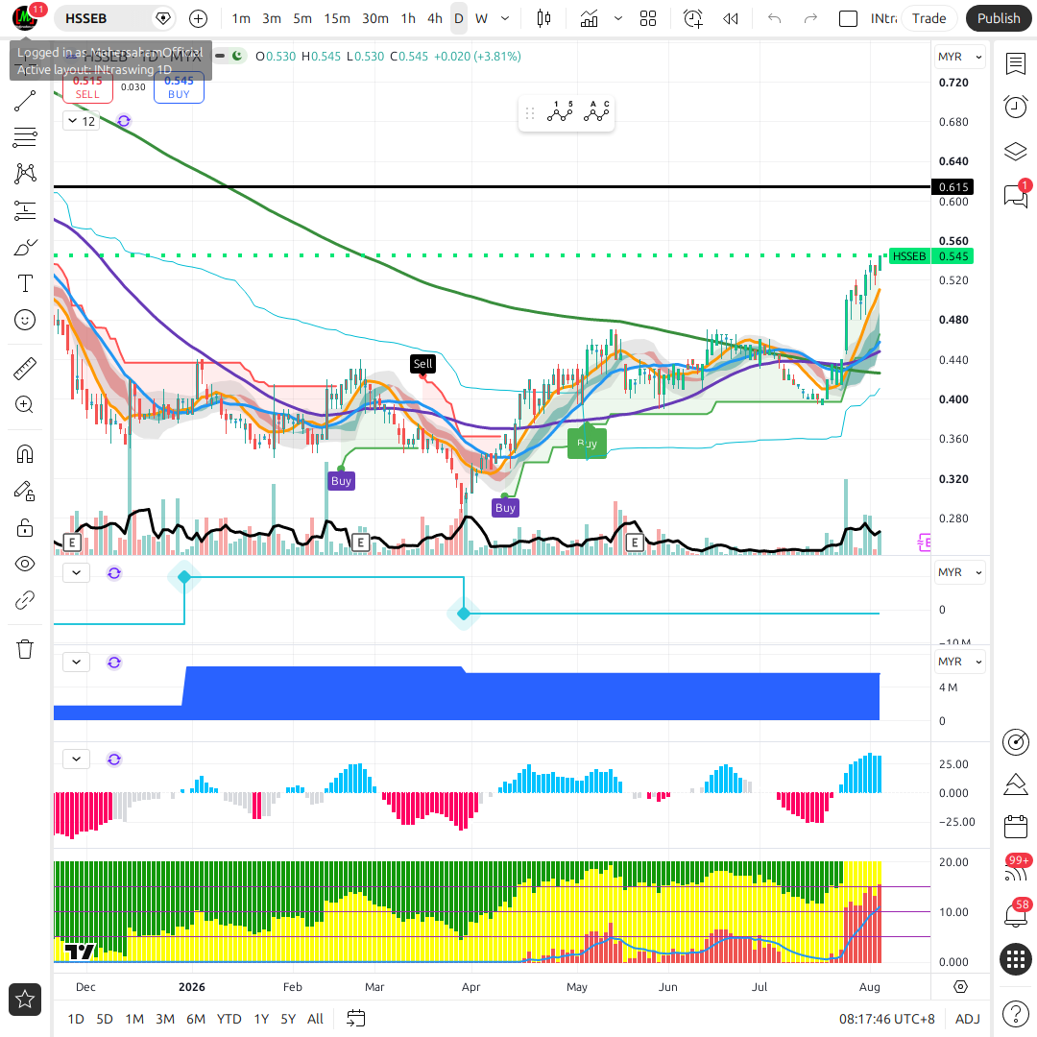Select the daily D timeframe

coord(458,18)
